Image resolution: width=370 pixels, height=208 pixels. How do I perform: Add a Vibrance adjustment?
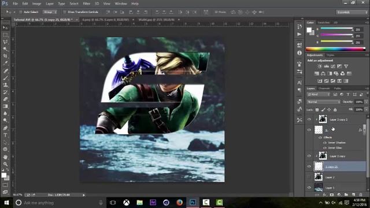346,66
